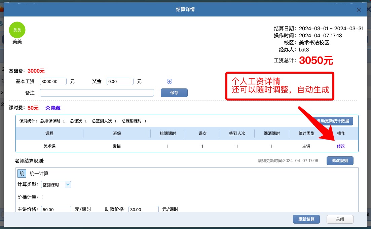Click the 课消课时 column header
The width and height of the screenshot is (371, 229).
[272, 133]
